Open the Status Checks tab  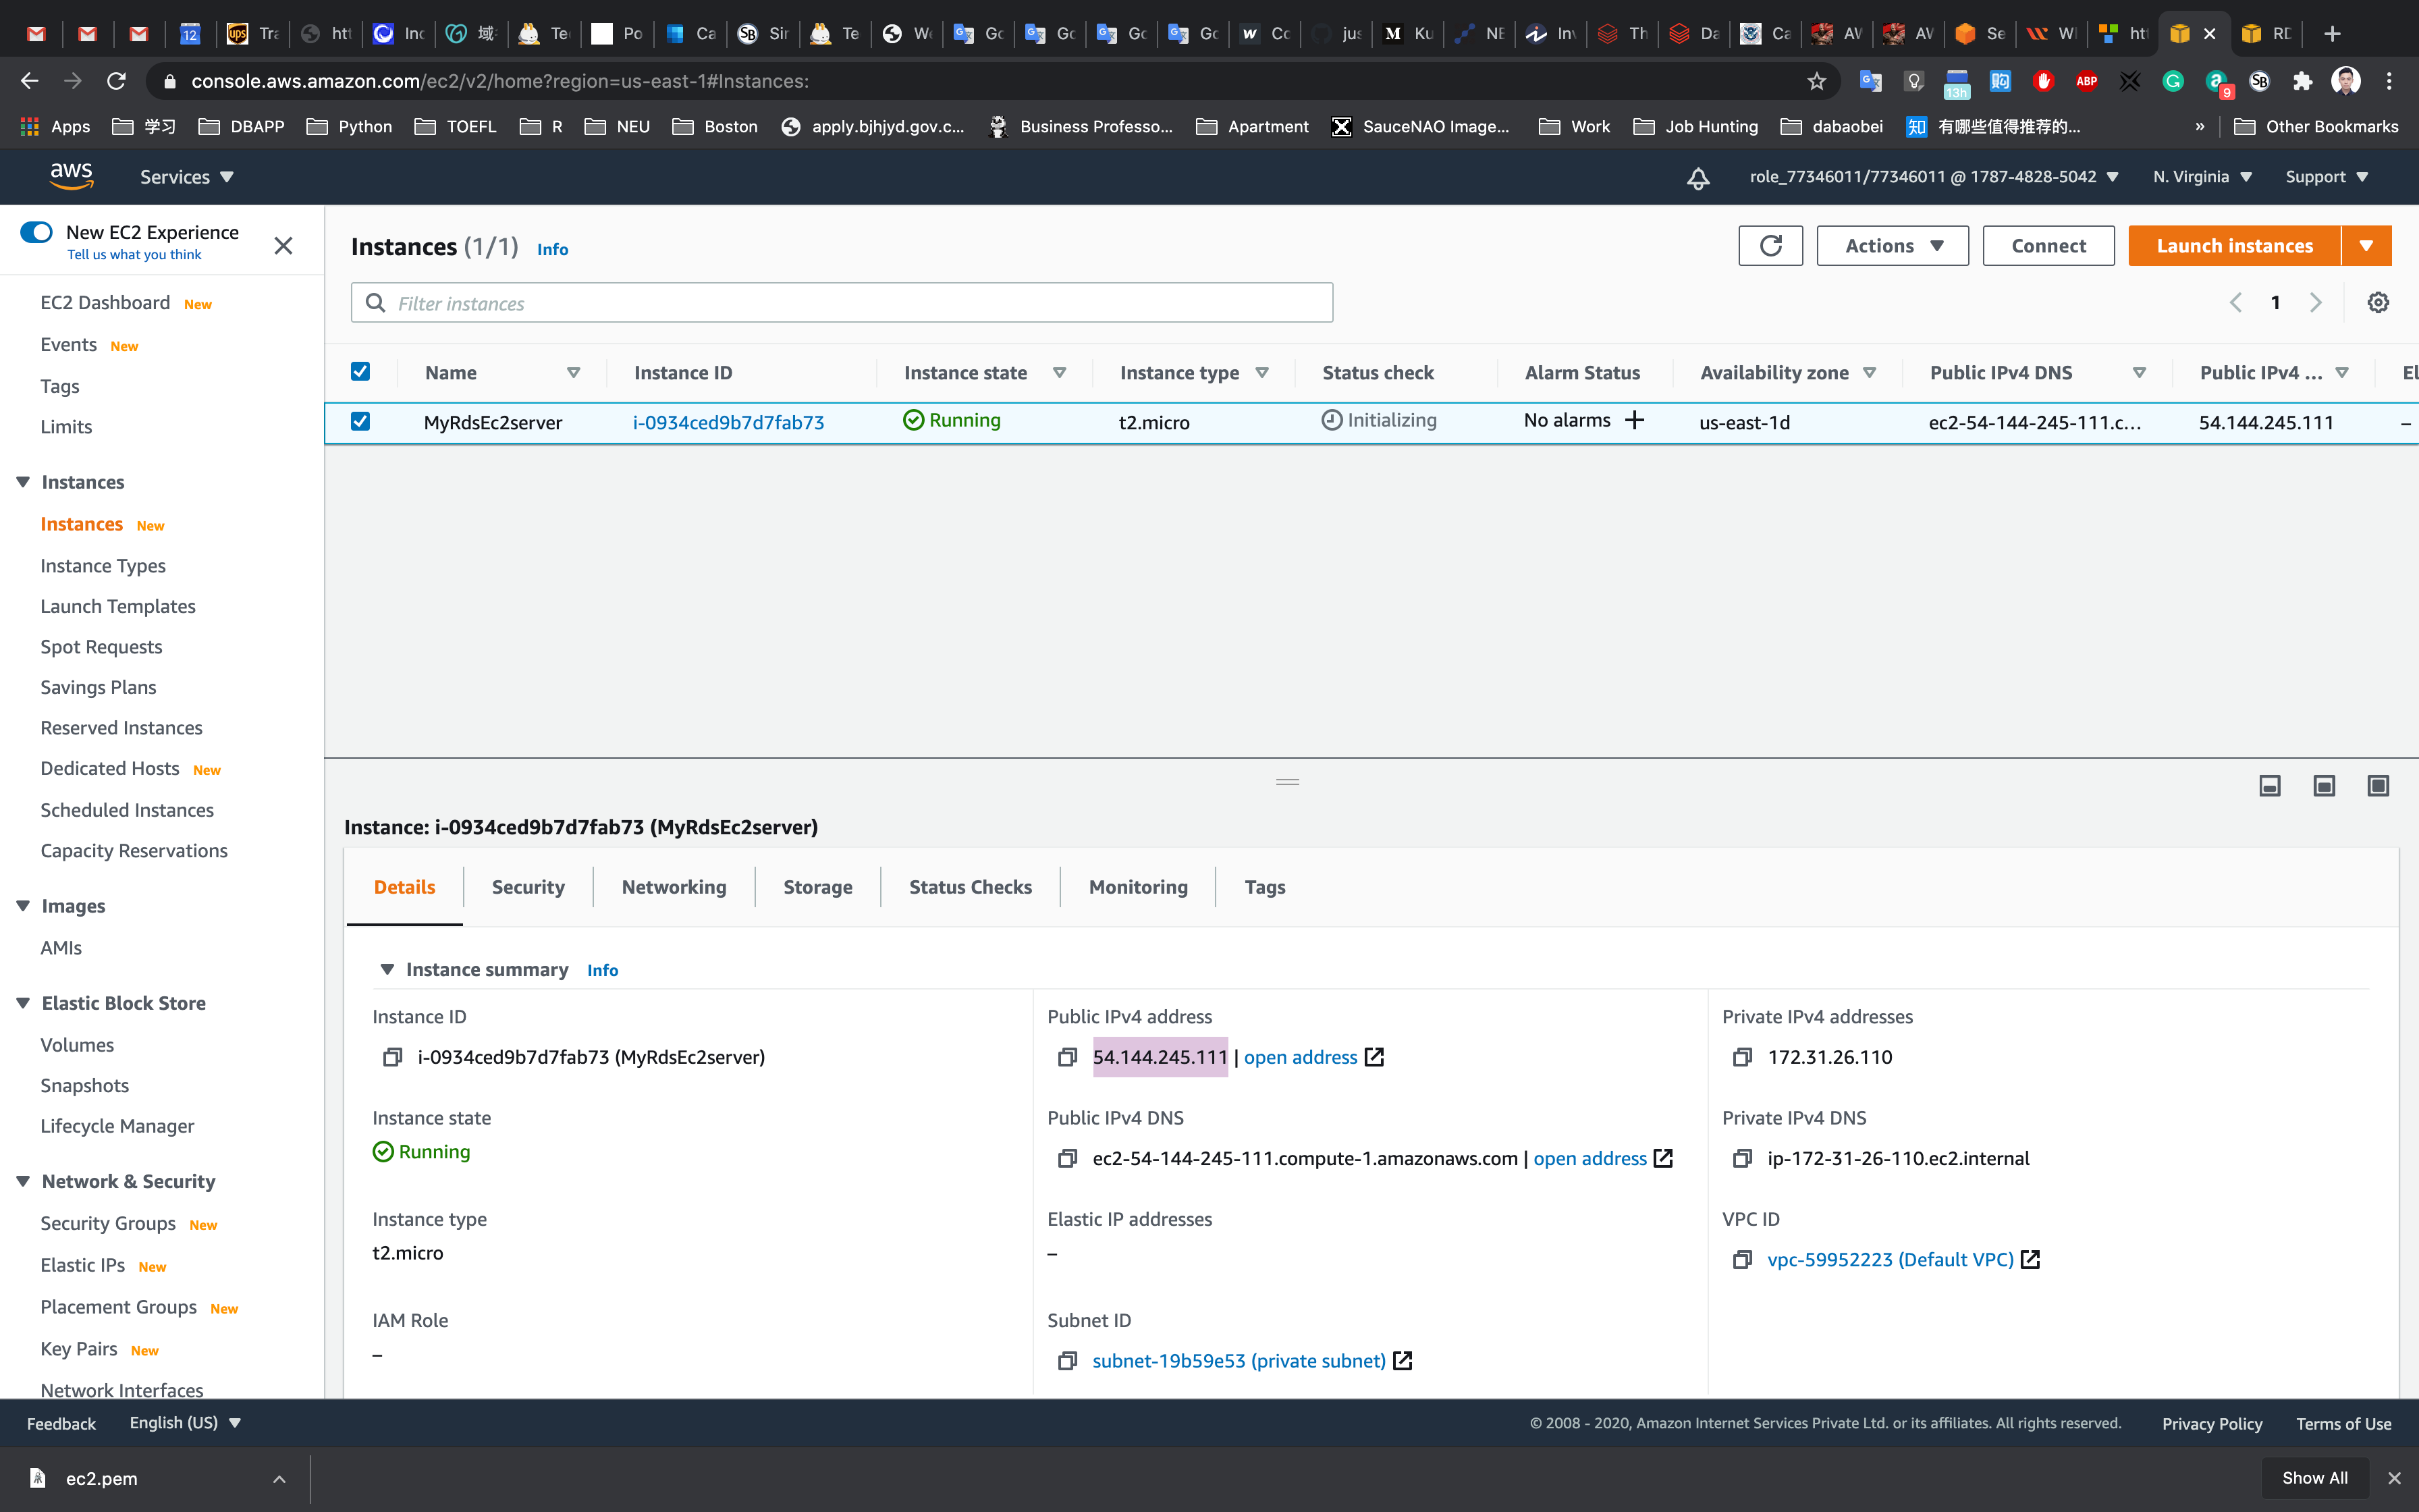point(970,887)
